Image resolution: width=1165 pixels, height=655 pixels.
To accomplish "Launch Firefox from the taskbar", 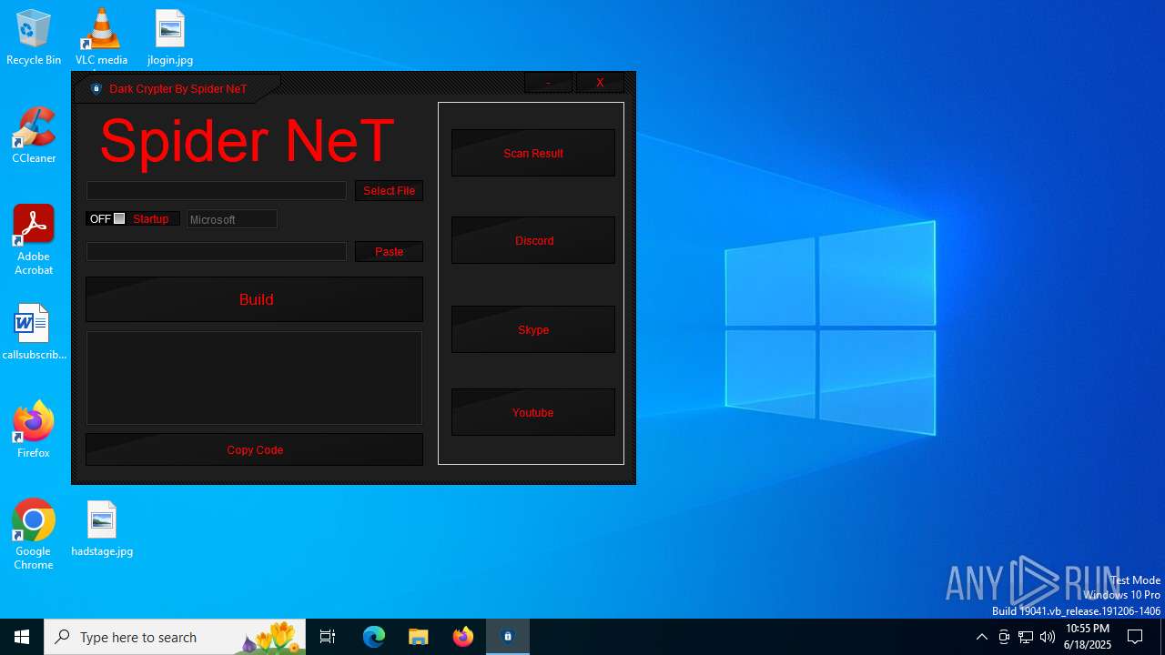I will click(463, 637).
